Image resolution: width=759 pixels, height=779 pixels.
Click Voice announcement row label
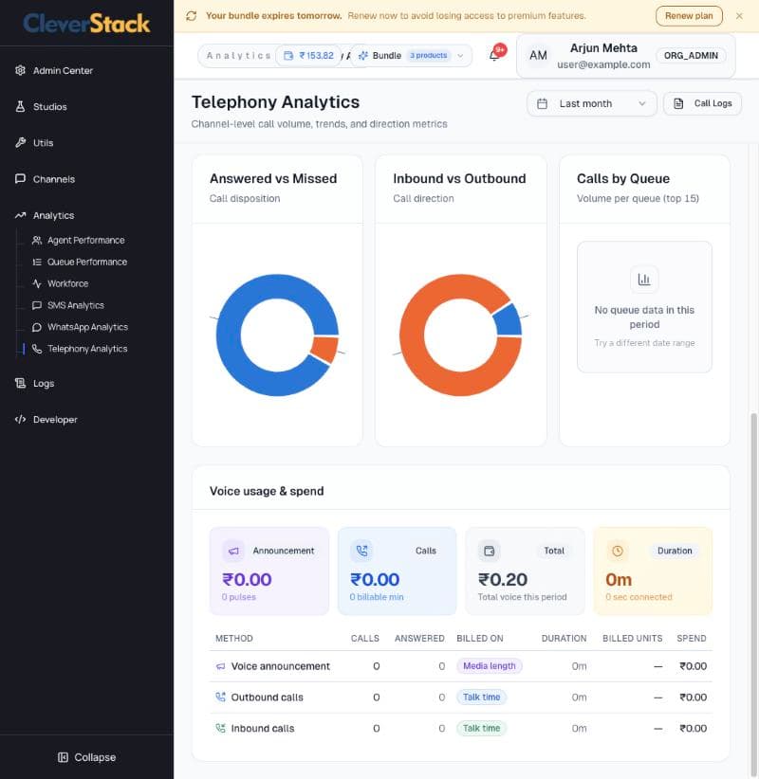click(281, 666)
